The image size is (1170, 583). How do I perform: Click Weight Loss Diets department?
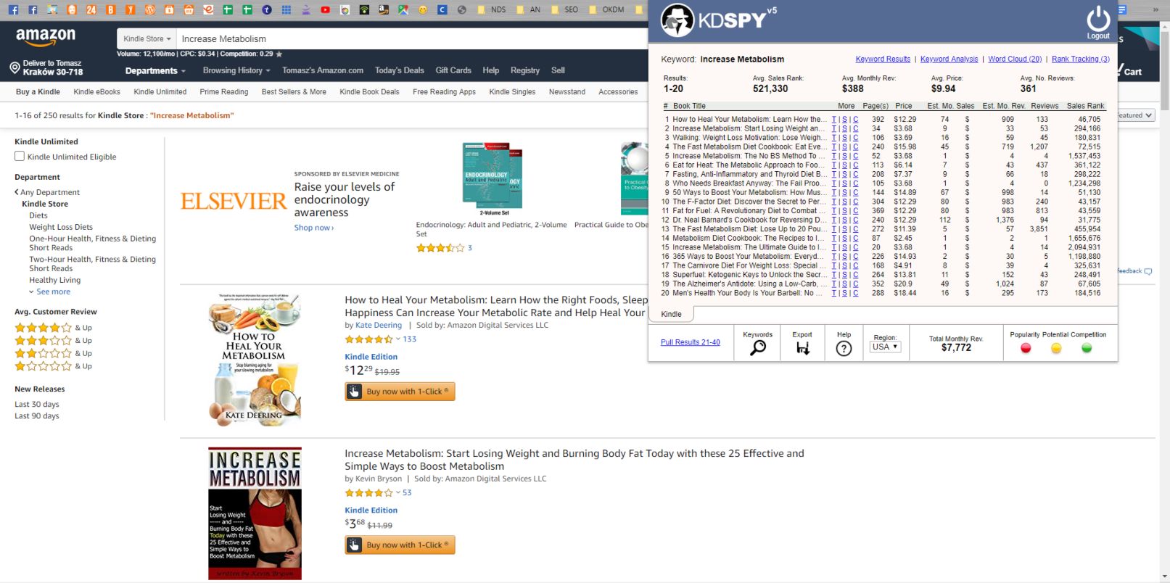[61, 227]
